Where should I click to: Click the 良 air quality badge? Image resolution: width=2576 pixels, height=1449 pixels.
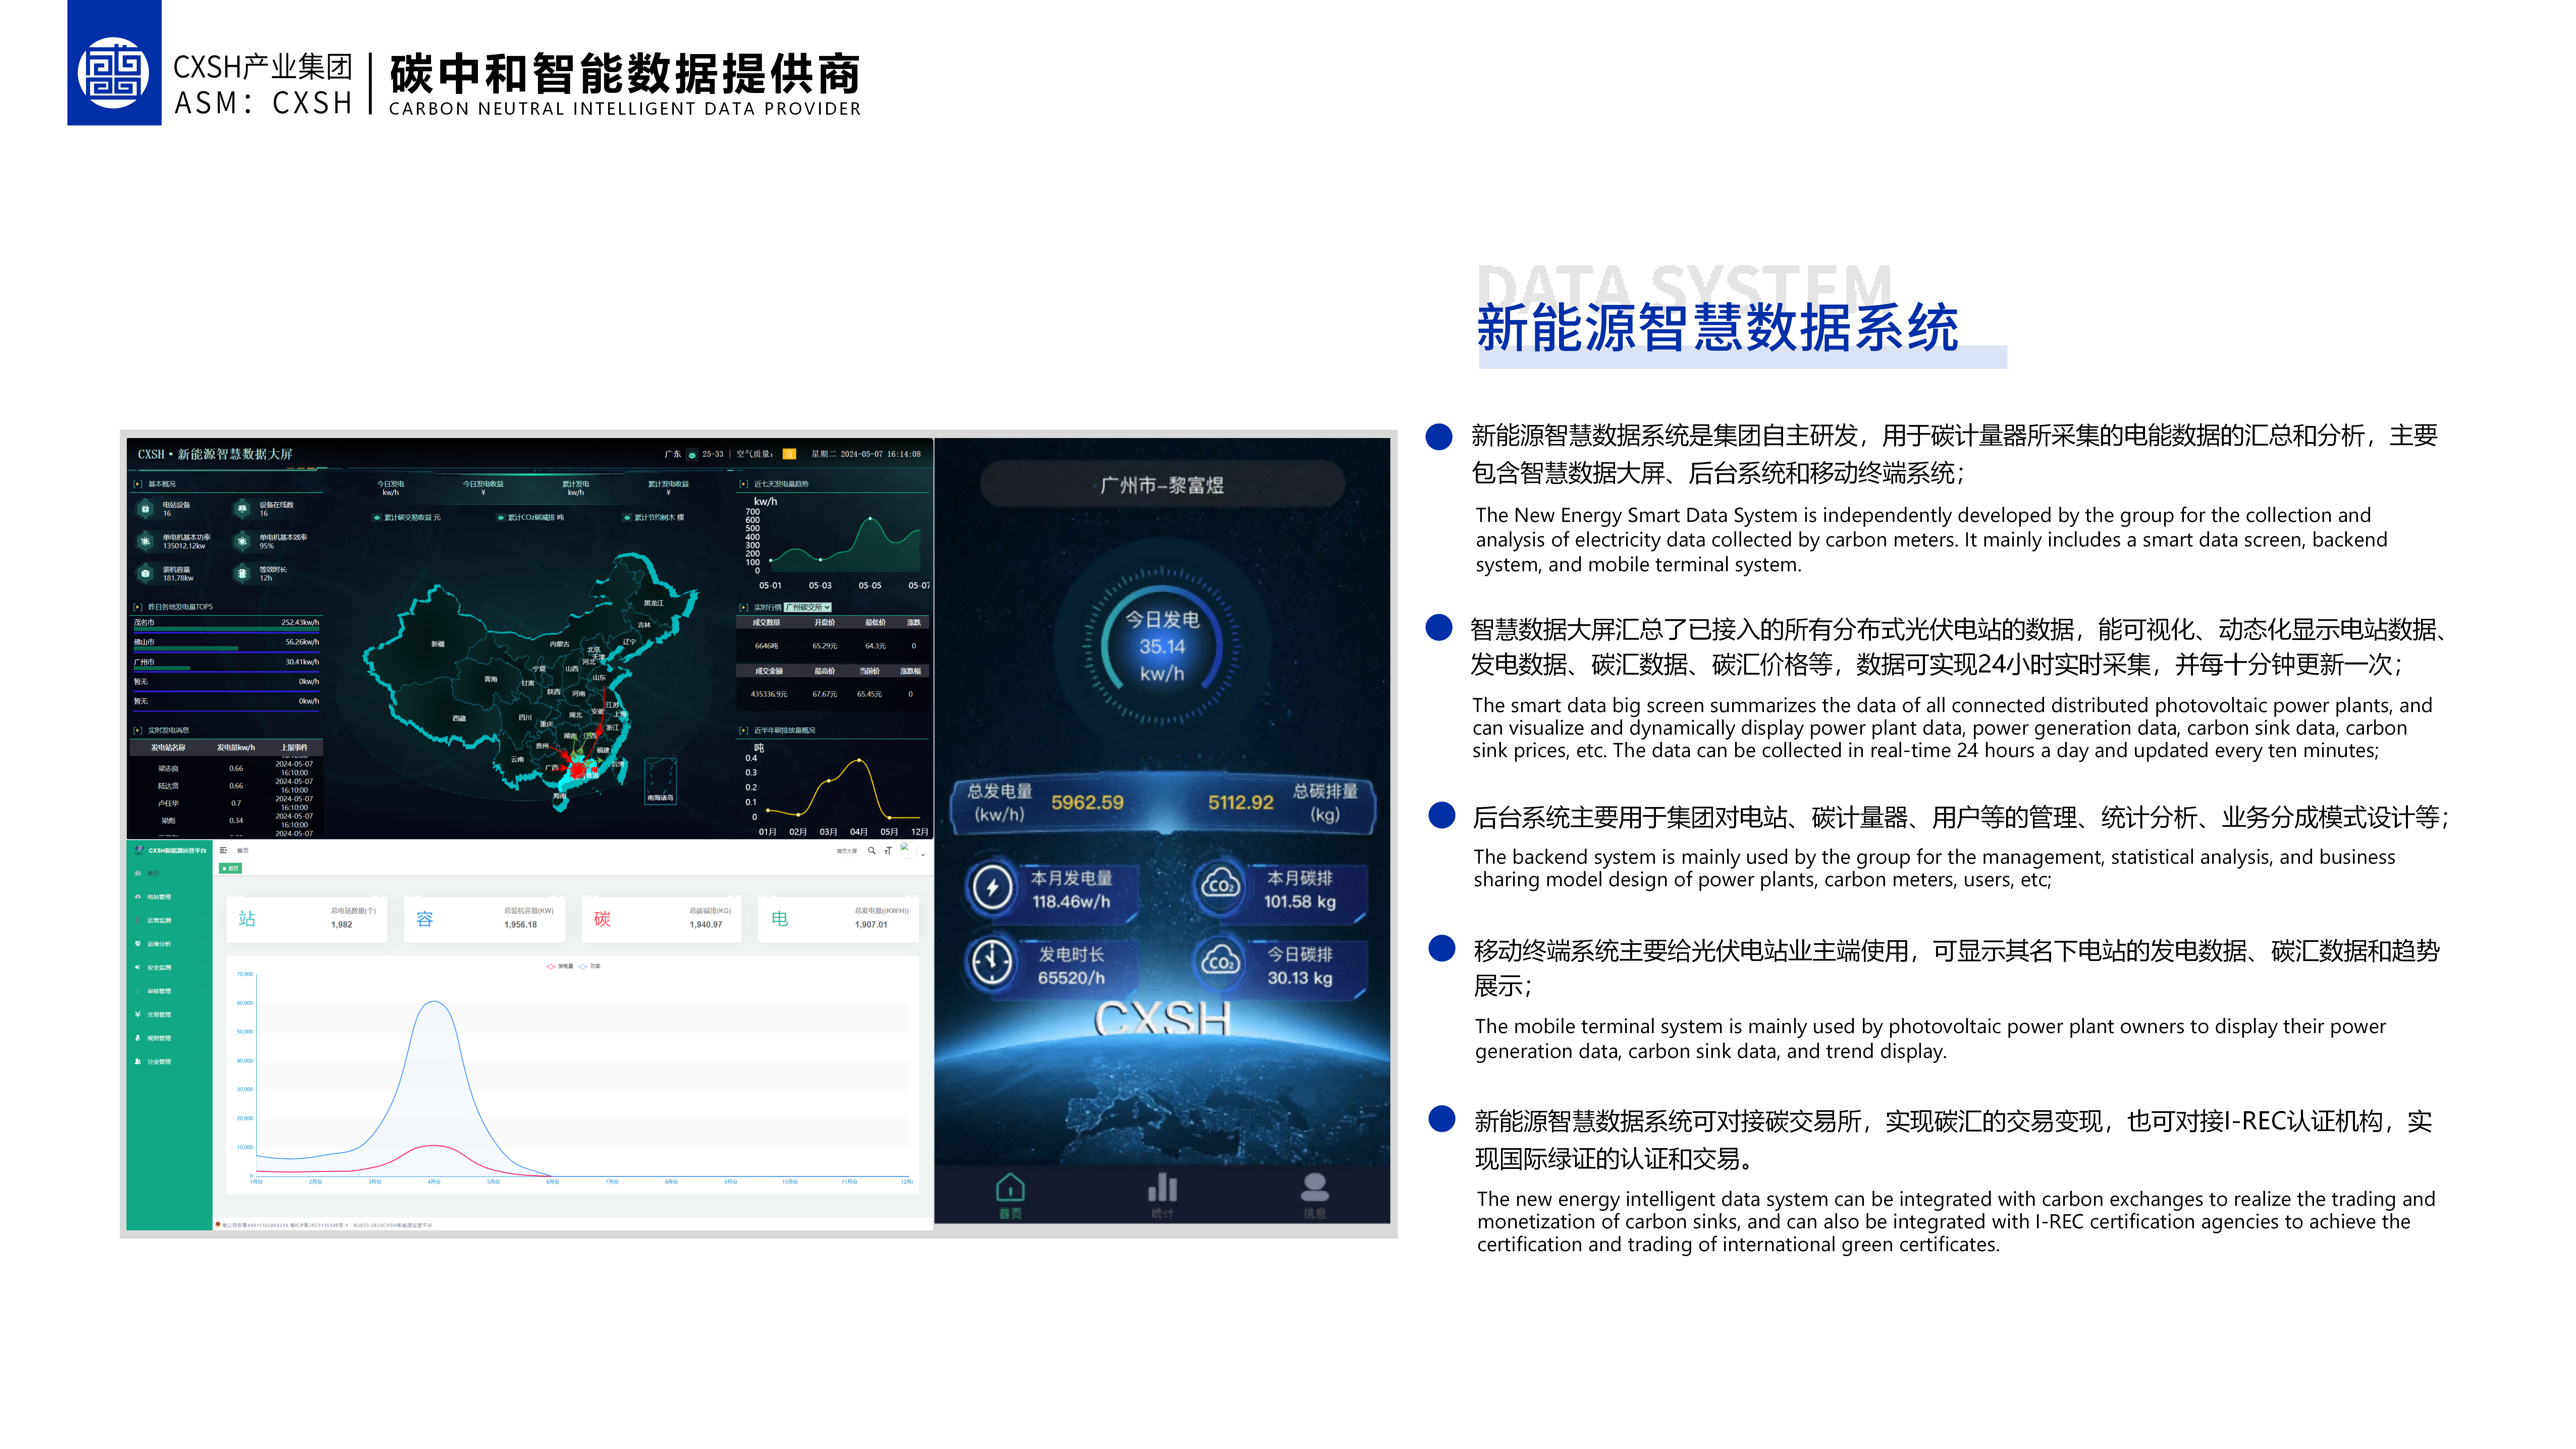click(789, 454)
